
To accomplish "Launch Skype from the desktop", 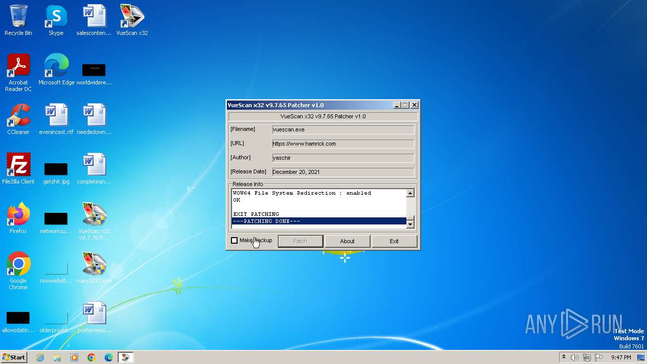I will click(56, 20).
